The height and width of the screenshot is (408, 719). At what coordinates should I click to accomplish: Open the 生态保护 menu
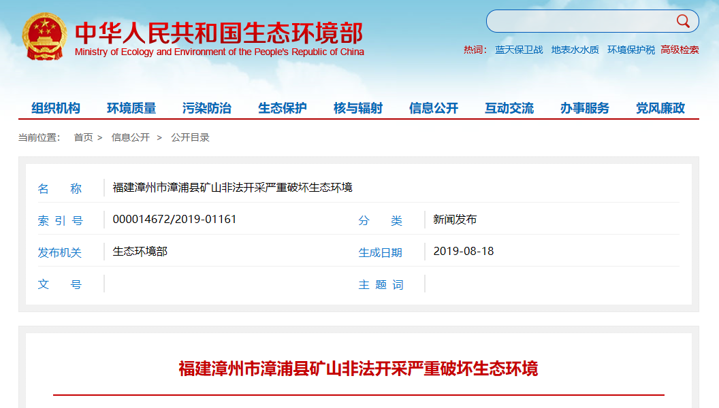click(283, 108)
